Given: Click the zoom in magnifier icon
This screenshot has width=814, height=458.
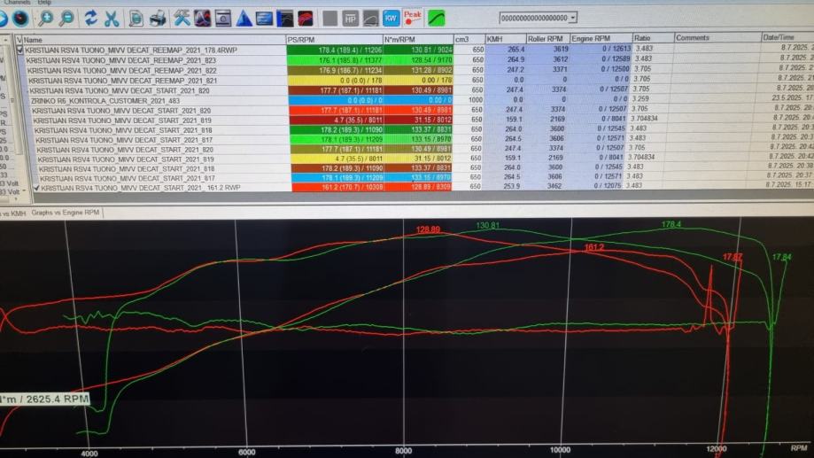Looking at the screenshot, I should (45, 18).
